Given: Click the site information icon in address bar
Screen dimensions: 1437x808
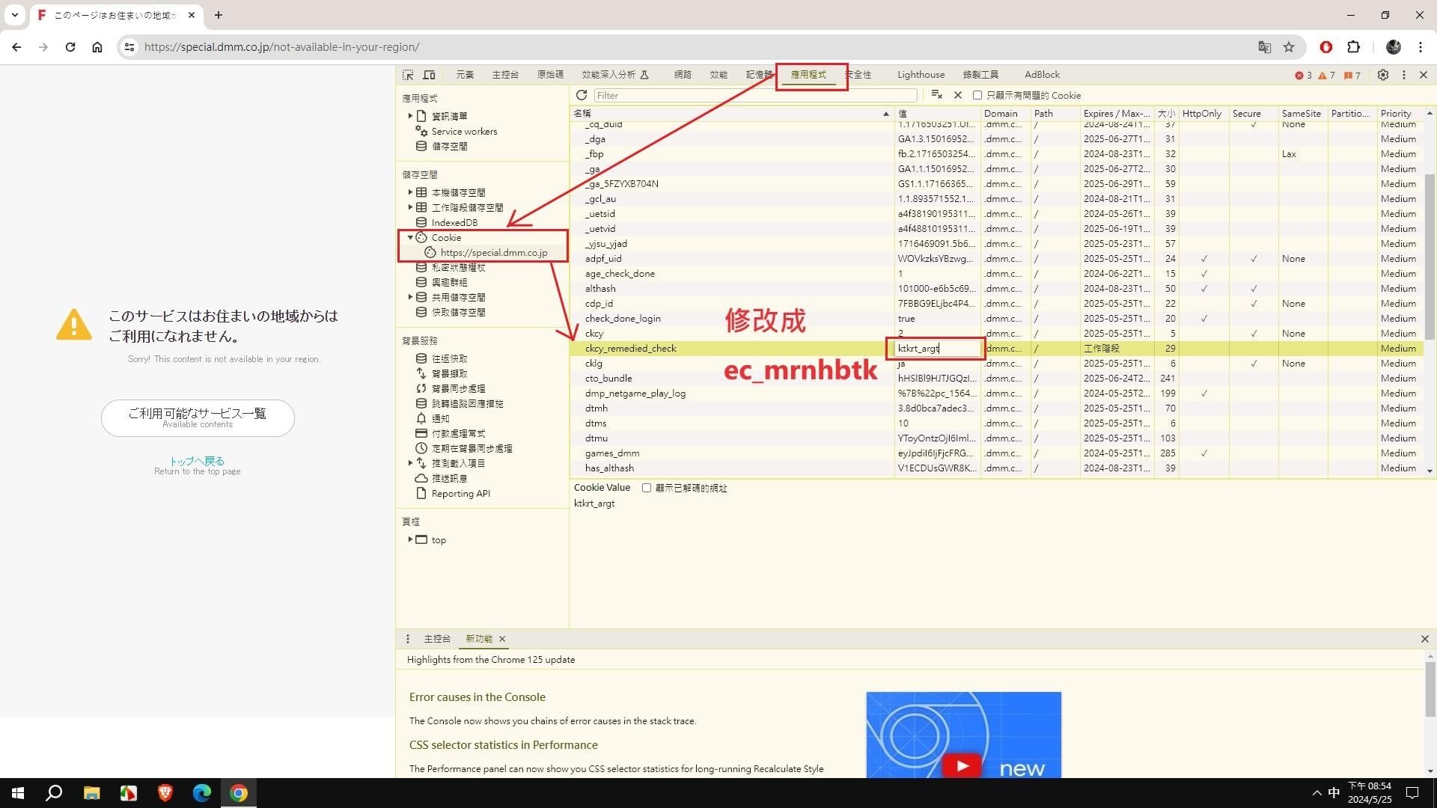Looking at the screenshot, I should pyautogui.click(x=129, y=47).
